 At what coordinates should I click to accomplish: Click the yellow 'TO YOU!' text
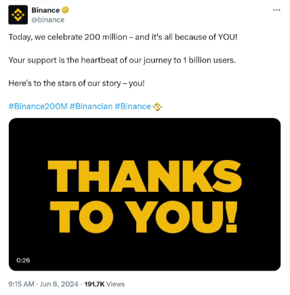tap(144, 217)
